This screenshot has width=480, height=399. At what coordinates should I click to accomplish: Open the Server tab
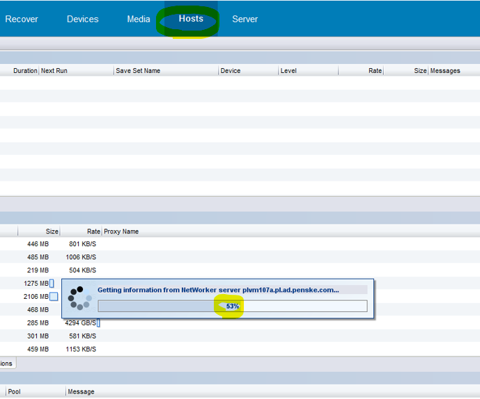[245, 19]
